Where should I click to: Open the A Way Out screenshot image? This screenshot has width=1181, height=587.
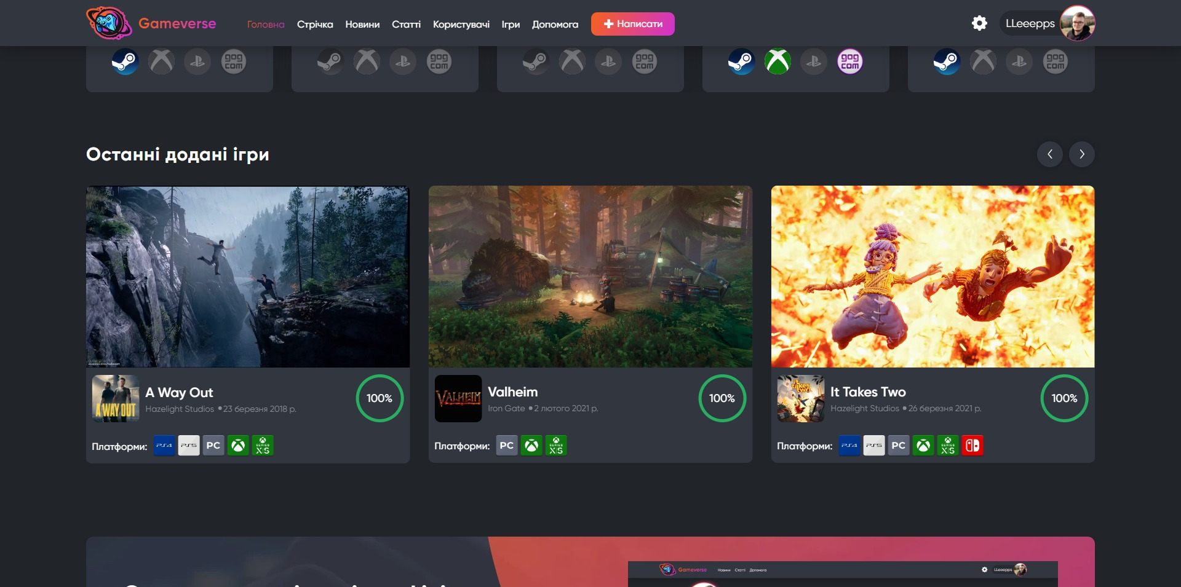248,277
